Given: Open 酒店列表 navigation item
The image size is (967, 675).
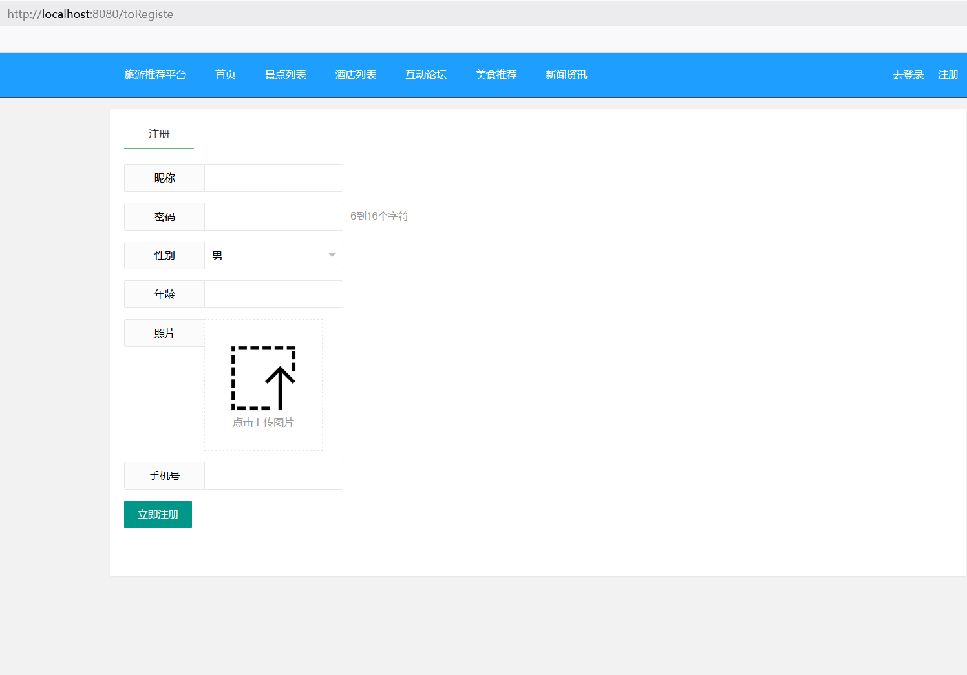Looking at the screenshot, I should pyautogui.click(x=356, y=75).
